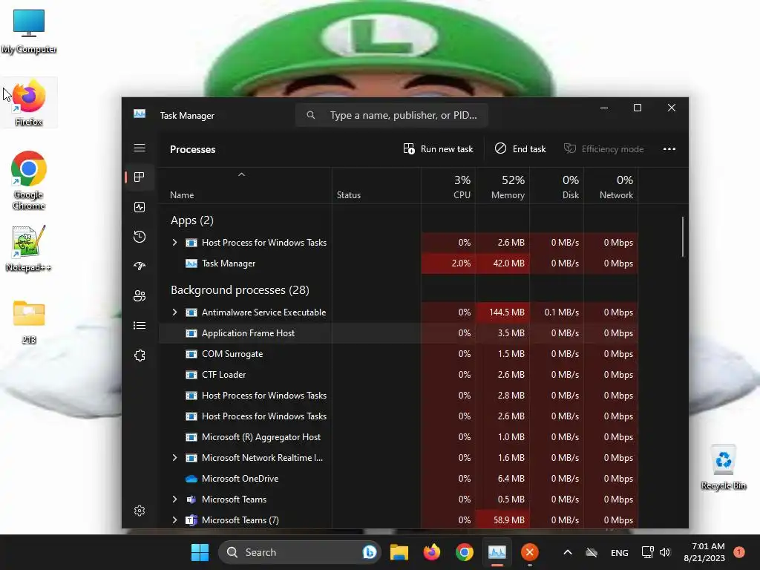Click the ENG language indicator
The height and width of the screenshot is (570, 760).
(620, 552)
